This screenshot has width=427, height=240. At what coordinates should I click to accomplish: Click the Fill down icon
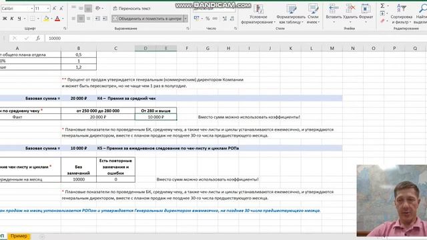382,13
